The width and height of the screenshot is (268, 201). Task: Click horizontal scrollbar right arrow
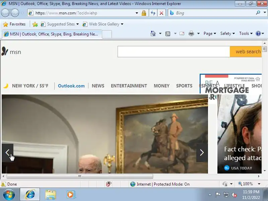click(x=259, y=176)
